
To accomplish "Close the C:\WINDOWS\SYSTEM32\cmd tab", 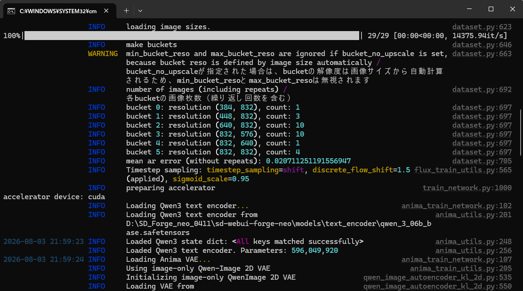I will pos(106,11).
